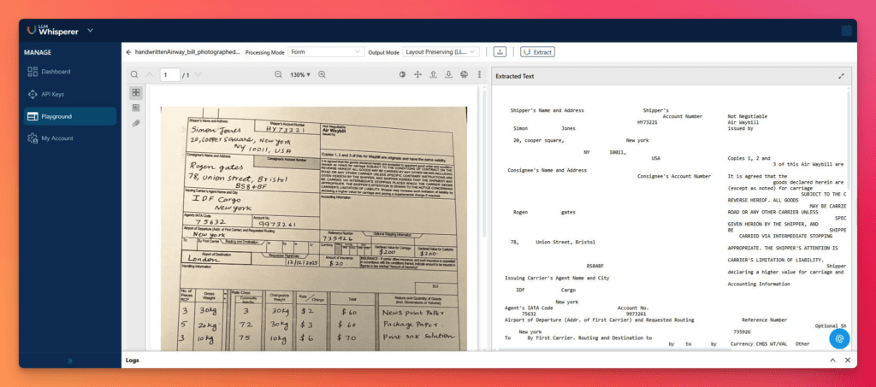Image resolution: width=876 pixels, height=387 pixels.
Task: Click "BS84BF" in extracted text
Action: tap(595, 266)
